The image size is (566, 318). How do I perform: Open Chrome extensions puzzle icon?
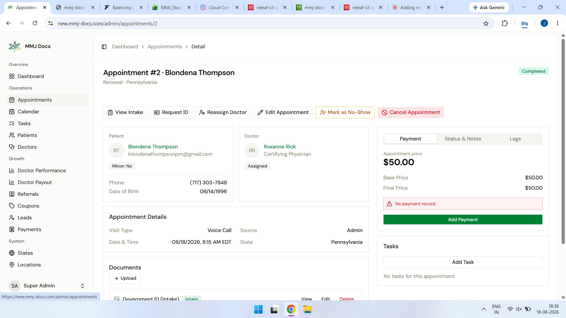(505, 23)
